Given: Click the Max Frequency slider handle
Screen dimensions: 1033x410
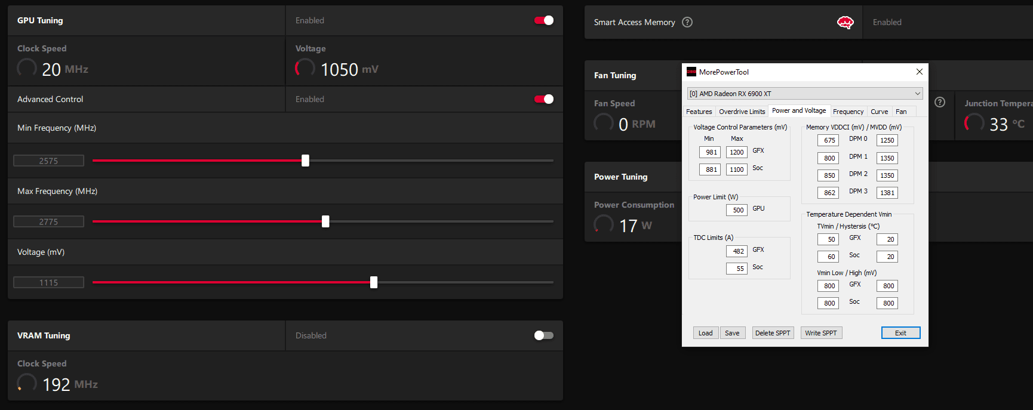Looking at the screenshot, I should tap(325, 221).
